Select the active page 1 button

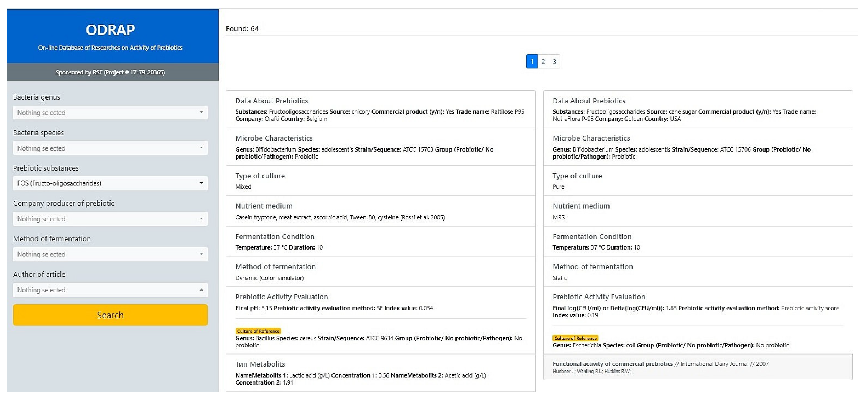coord(532,61)
